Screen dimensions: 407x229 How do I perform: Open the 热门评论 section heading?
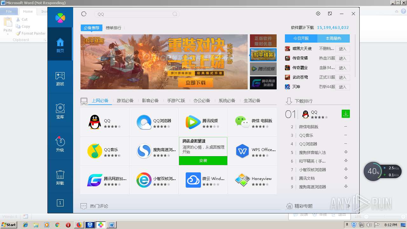99,206
